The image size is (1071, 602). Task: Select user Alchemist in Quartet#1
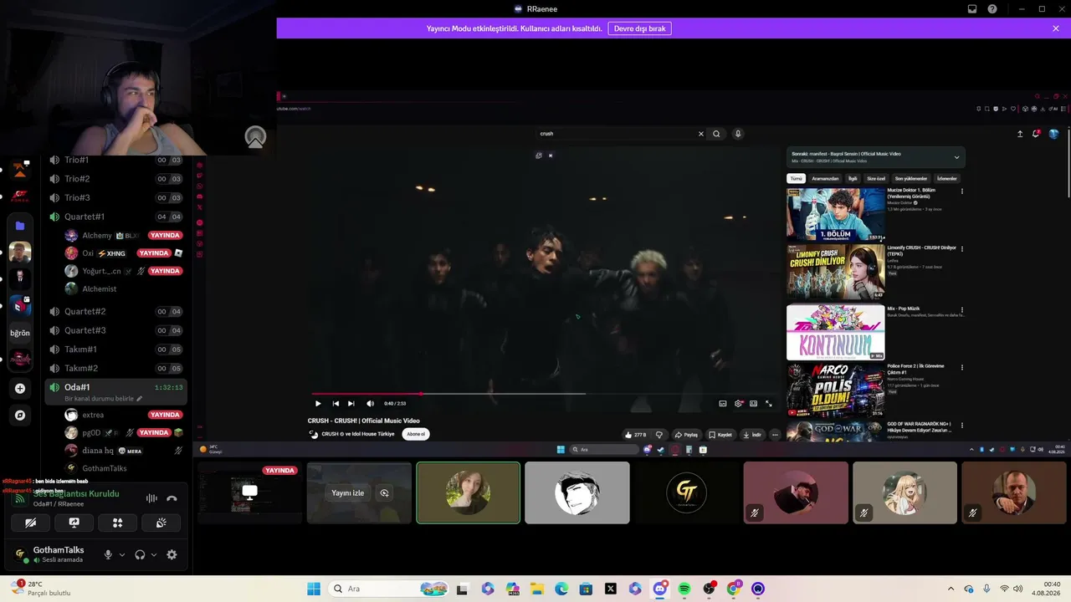click(x=123, y=288)
